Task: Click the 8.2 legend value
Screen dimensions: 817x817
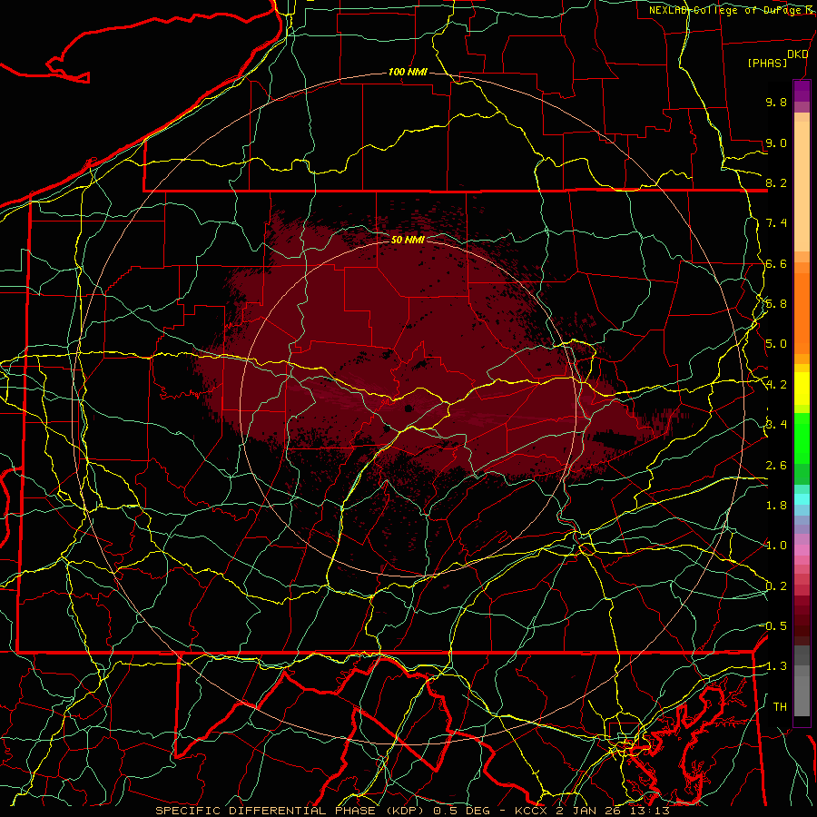Action: [776, 182]
